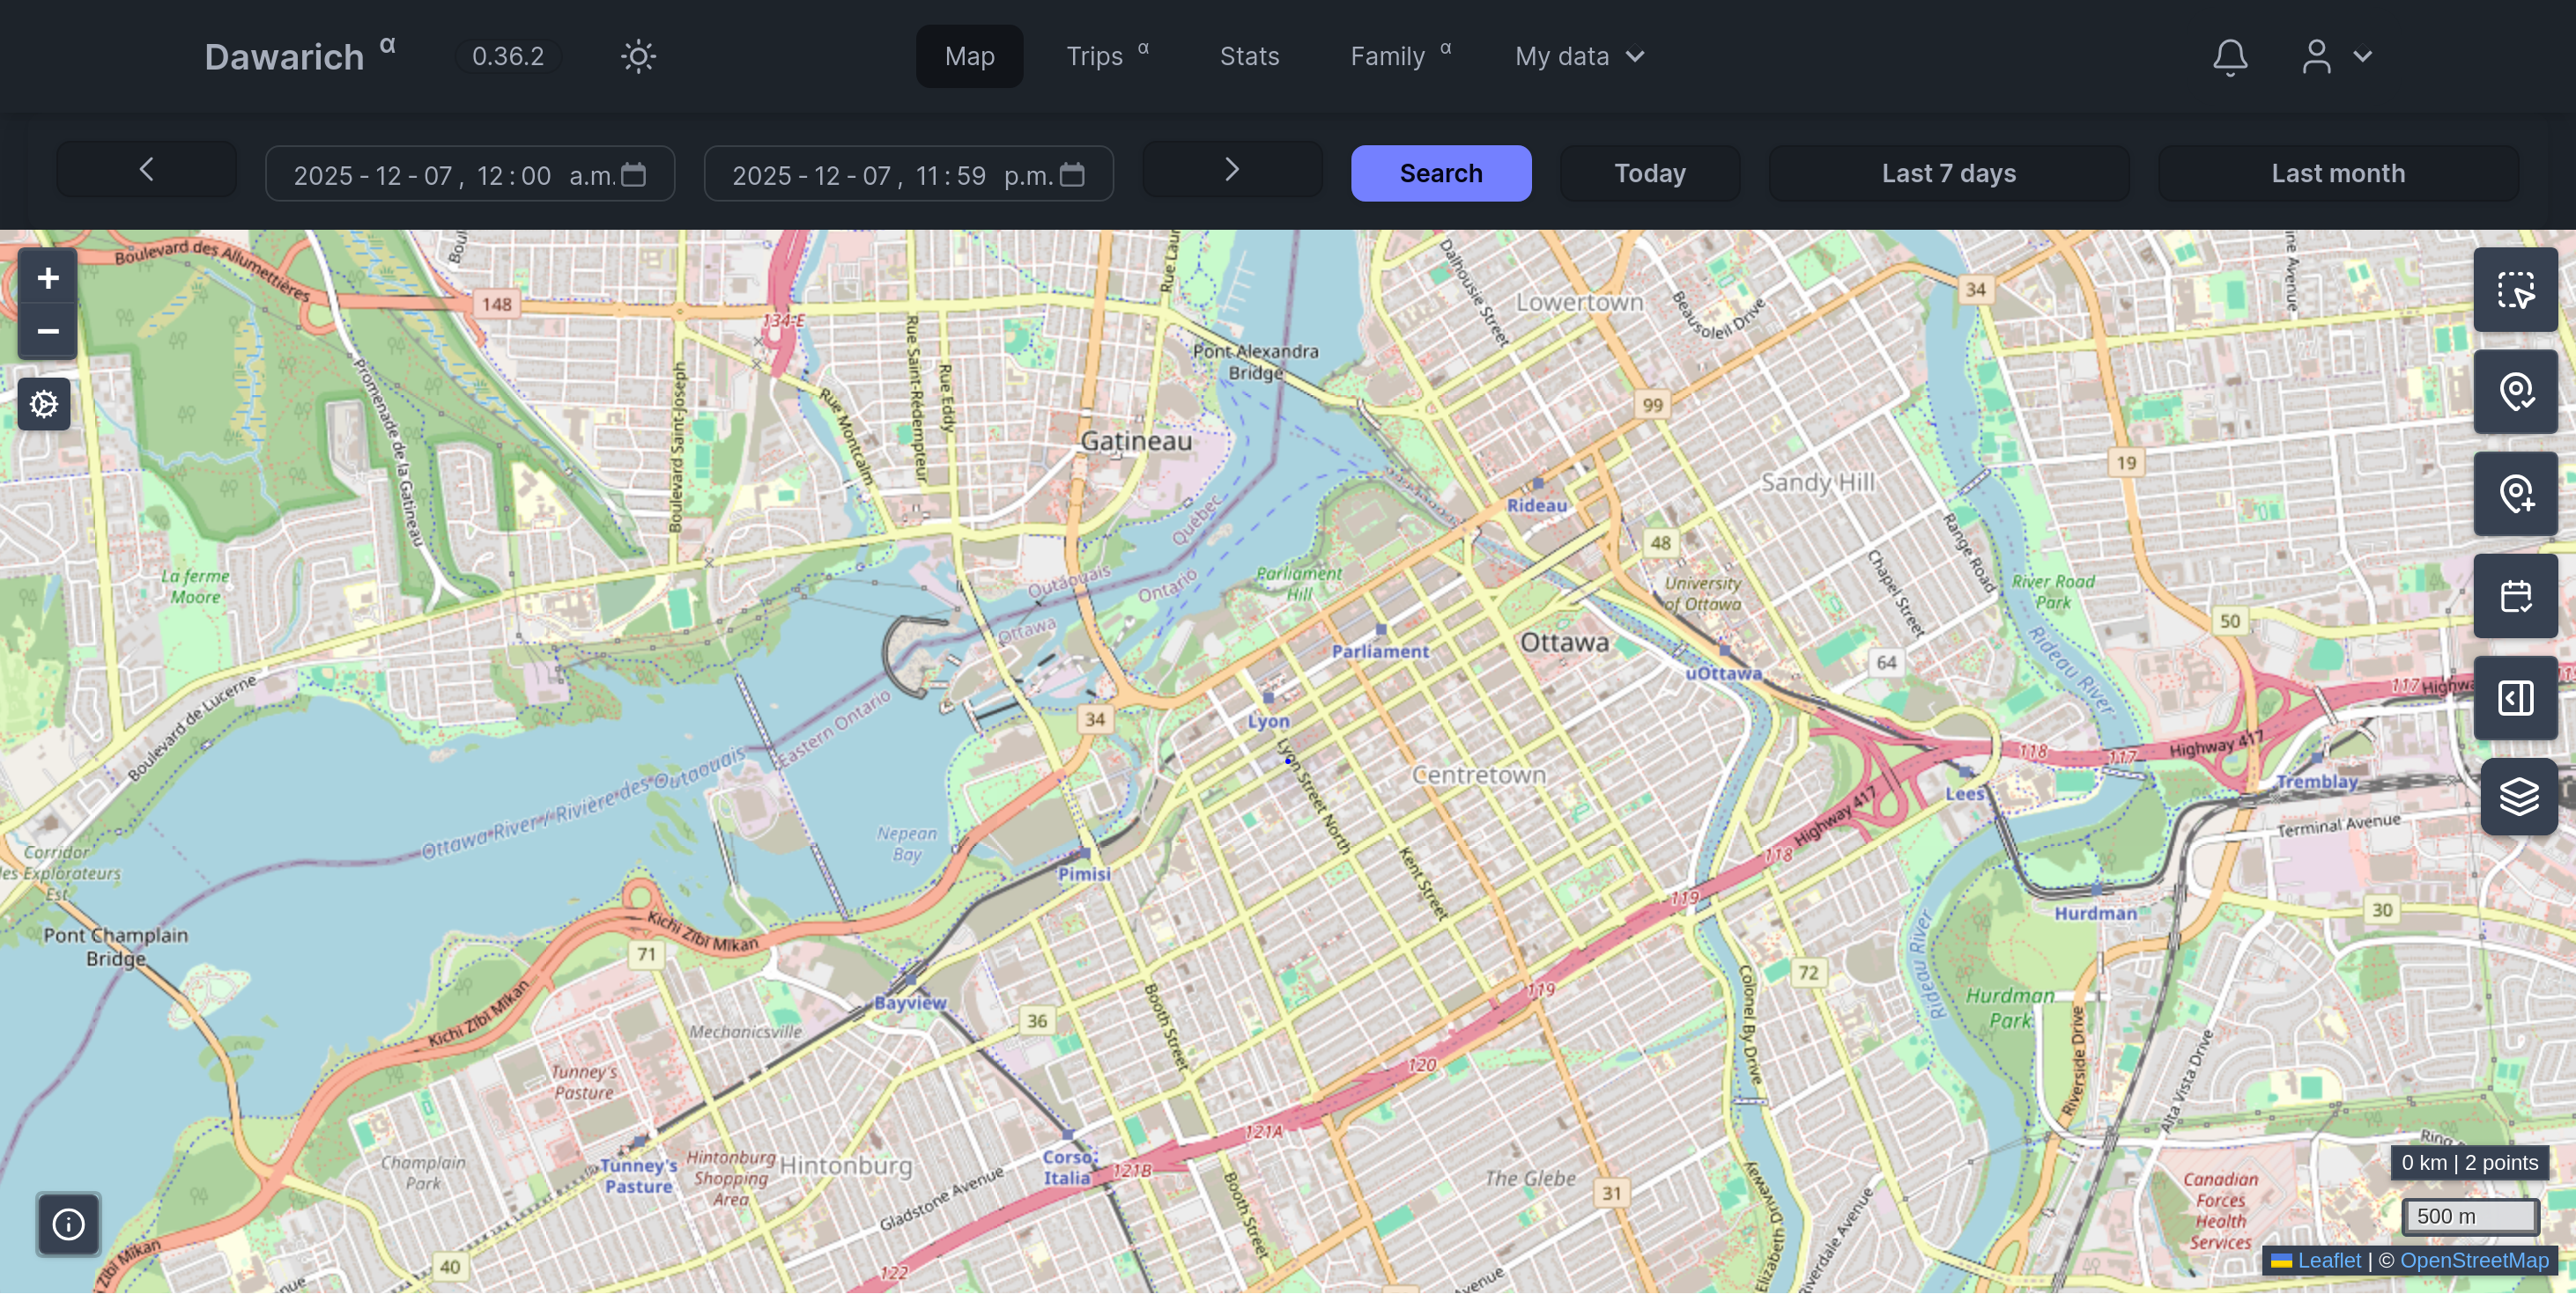Zoom out of the map
2576x1294 pixels.
(x=47, y=332)
